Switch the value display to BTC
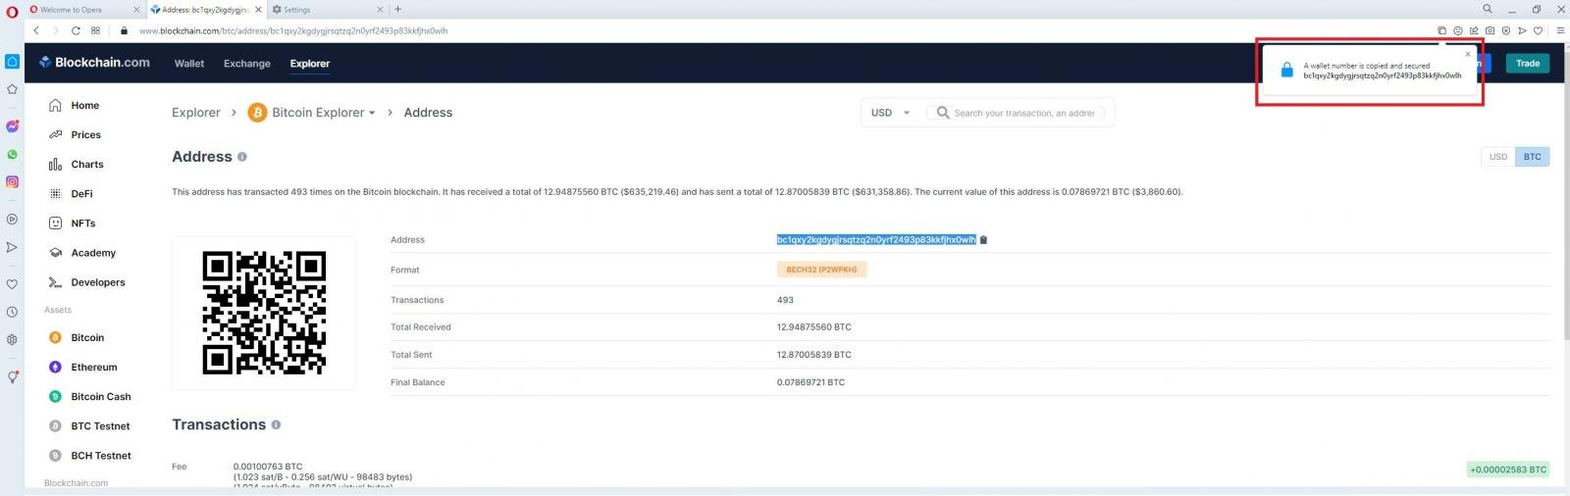The image size is (1570, 496). click(1532, 157)
